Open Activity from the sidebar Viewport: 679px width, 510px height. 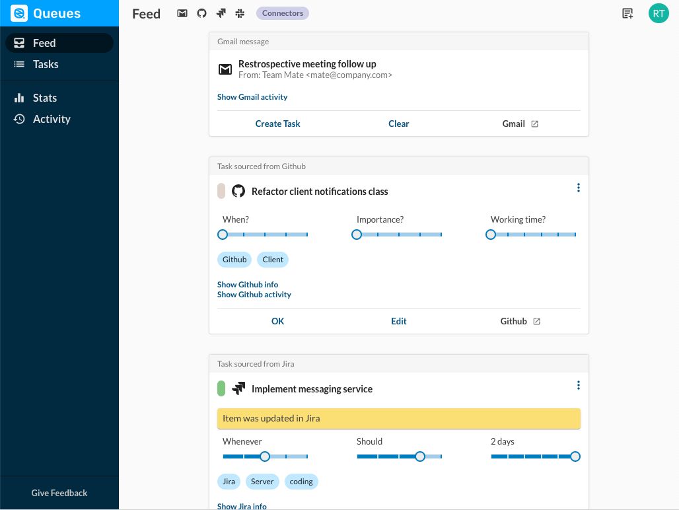(x=51, y=119)
